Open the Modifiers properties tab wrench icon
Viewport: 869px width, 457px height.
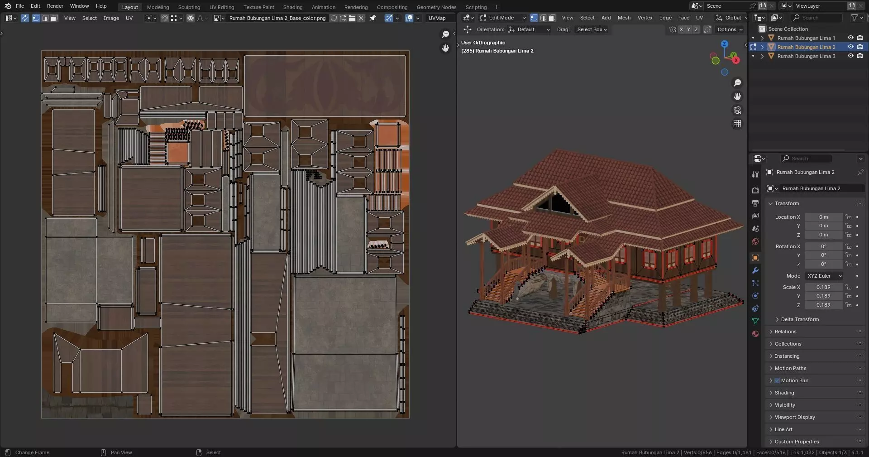point(755,270)
